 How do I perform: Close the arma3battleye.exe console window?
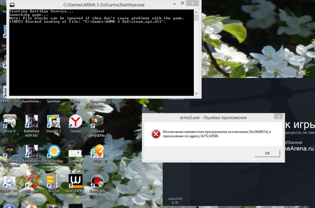(x=192, y=3)
